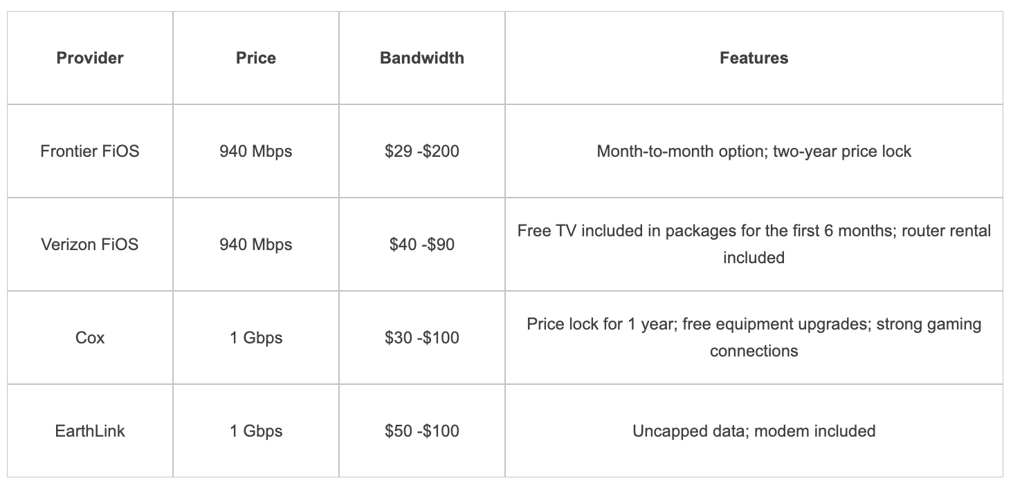Image resolution: width=1013 pixels, height=485 pixels.
Task: Click the $30 -$100 cell
Action: click(x=422, y=337)
